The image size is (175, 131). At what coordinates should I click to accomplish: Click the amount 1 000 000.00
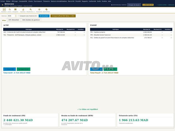[x=147, y=32]
